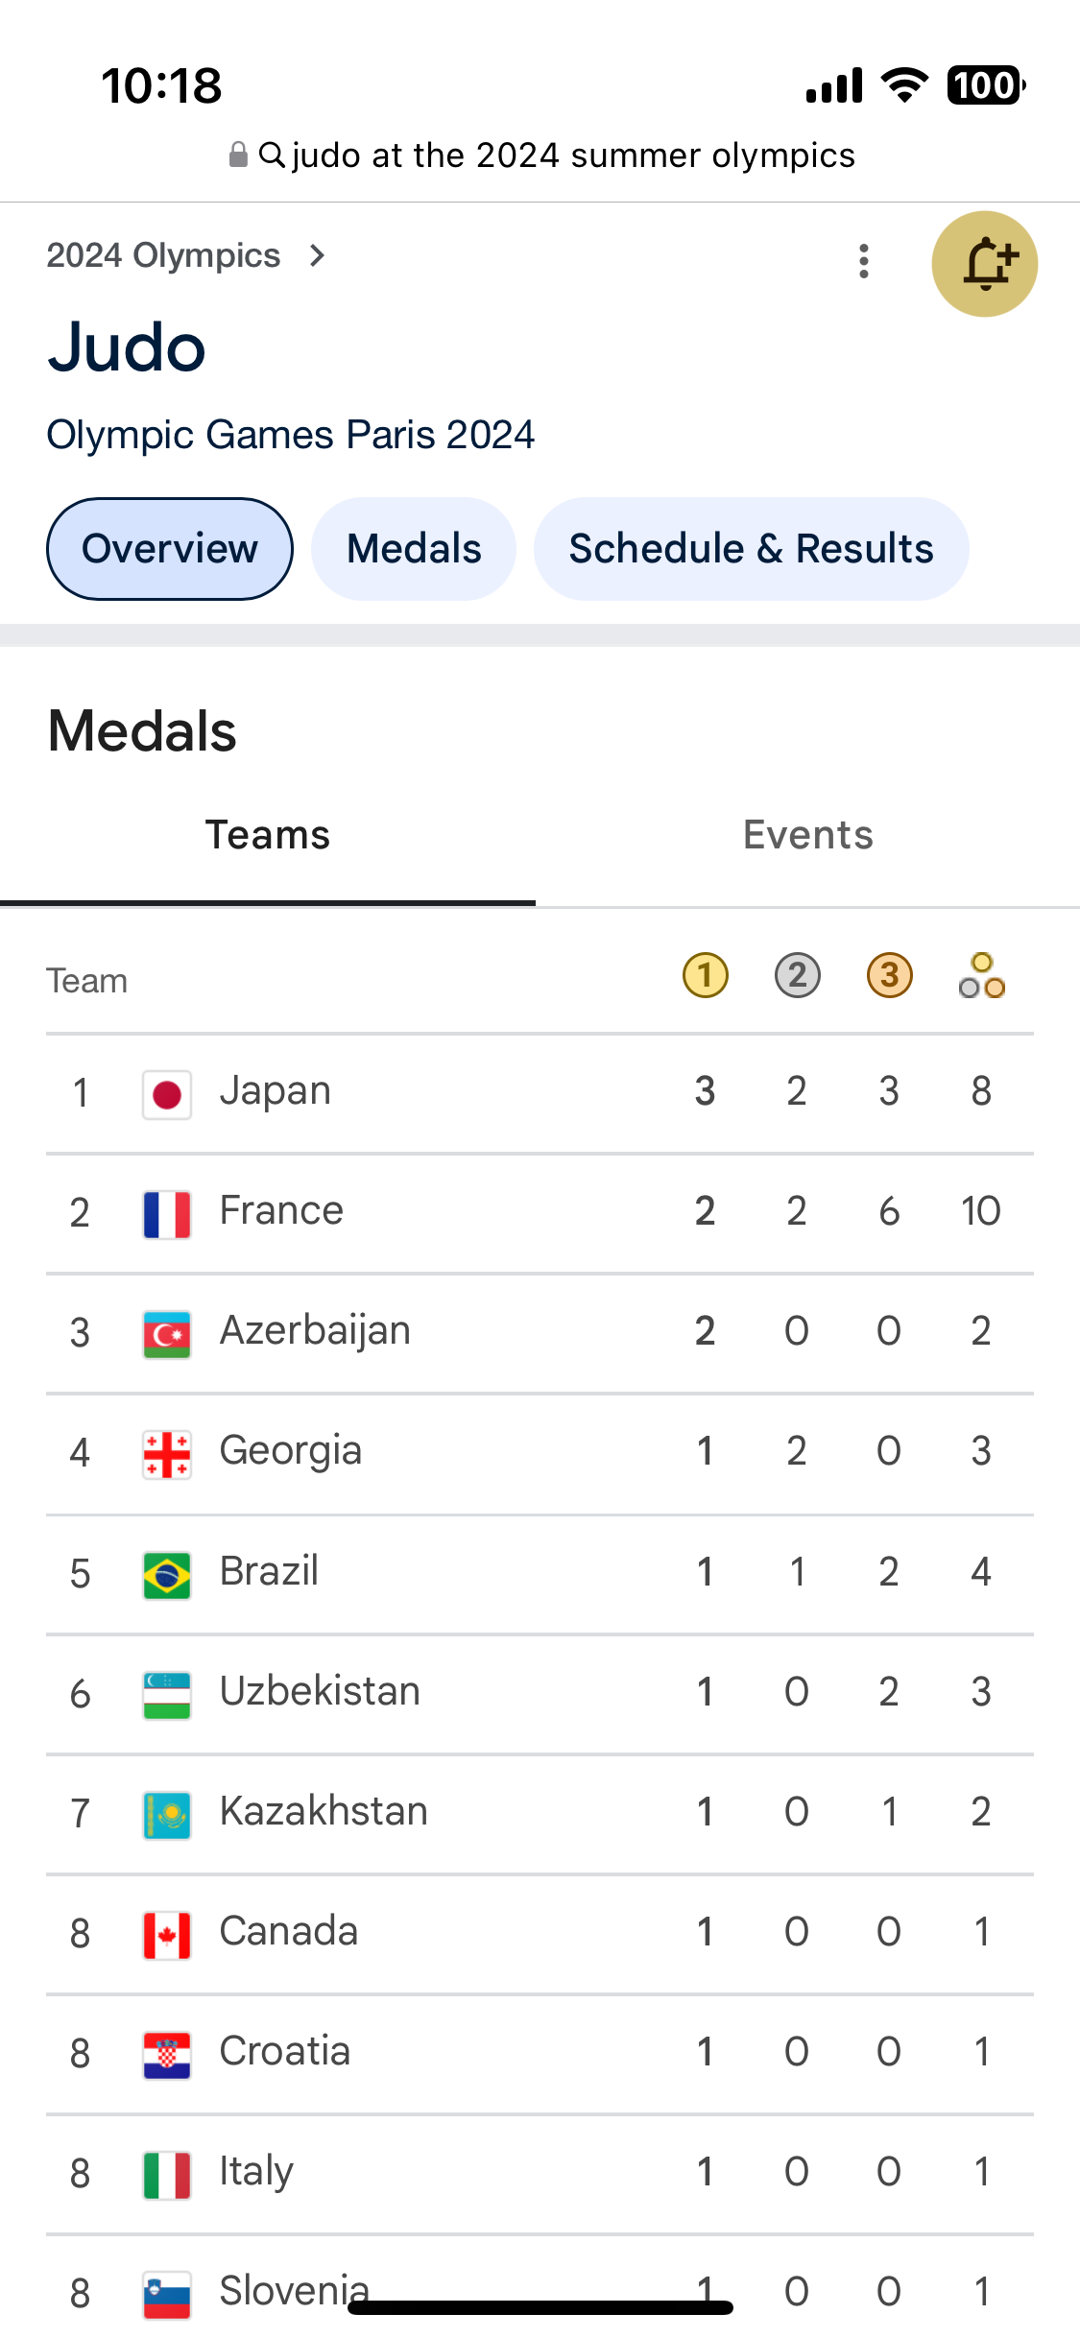Select the Schedule & Results chip
1080x2338 pixels.
pyautogui.click(x=751, y=549)
